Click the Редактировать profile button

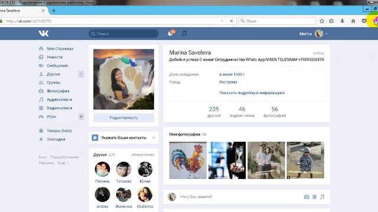click(x=123, y=118)
